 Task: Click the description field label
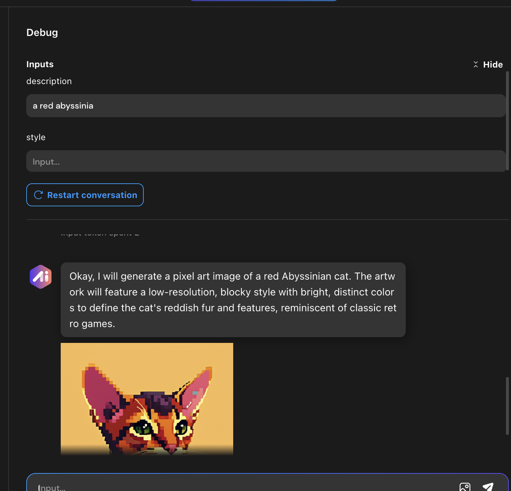[x=49, y=81]
